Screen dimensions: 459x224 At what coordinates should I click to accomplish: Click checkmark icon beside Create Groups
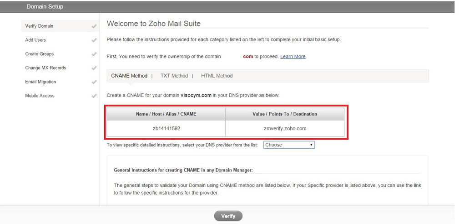[94, 54]
